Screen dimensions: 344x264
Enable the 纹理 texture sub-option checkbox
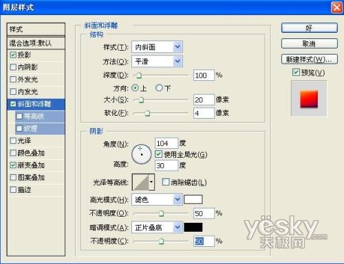click(x=19, y=128)
